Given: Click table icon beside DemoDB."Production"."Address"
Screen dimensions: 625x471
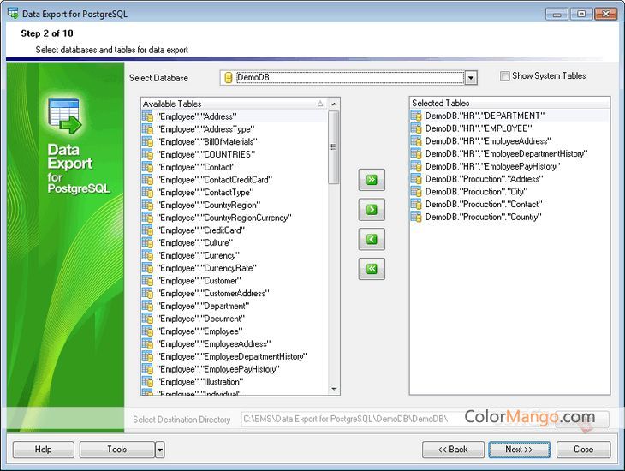Looking at the screenshot, I should pos(416,179).
